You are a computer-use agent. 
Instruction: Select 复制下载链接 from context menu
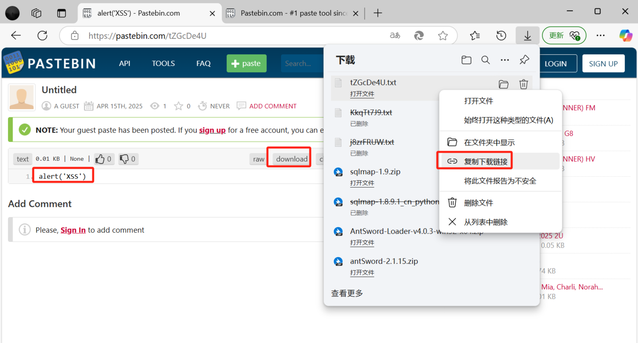tap(486, 161)
